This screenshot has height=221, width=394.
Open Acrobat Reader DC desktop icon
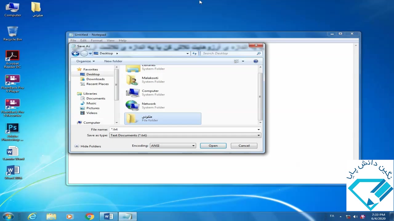pos(12,56)
